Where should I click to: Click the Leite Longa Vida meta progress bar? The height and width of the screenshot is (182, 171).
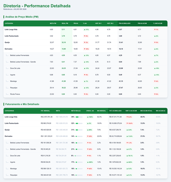pos(79,117)
